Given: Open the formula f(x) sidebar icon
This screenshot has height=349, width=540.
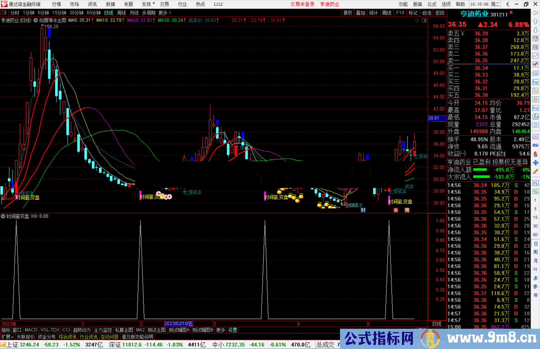Looking at the screenshot, I should [535, 117].
